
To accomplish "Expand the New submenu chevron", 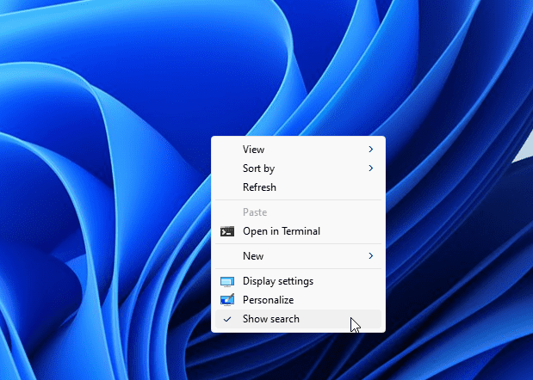I will point(371,256).
